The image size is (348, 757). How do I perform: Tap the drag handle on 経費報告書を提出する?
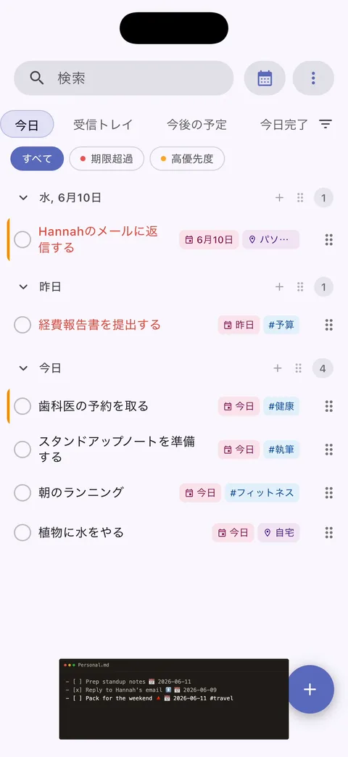(328, 325)
